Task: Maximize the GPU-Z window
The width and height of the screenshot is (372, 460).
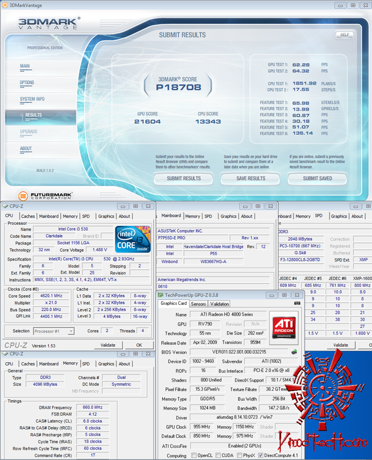Action: 284,295
